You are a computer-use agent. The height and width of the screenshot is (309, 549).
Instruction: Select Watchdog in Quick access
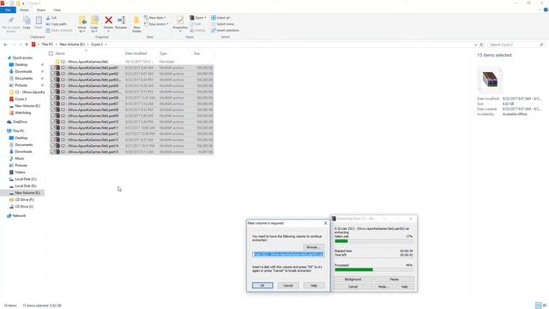(x=23, y=112)
